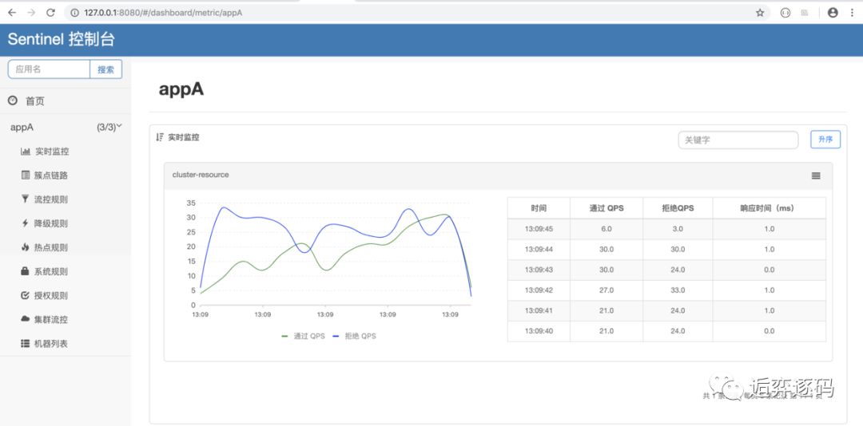Image resolution: width=863 pixels, height=426 pixels.
Task: Select the 13:09:41 time cell
Action: click(x=539, y=310)
